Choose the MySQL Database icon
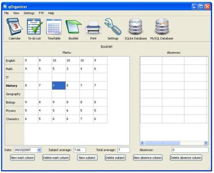Image resolution: width=214 pixels, height=173 pixels. (x=162, y=26)
